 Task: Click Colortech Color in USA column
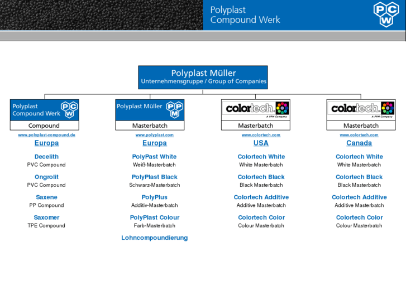coord(261,218)
